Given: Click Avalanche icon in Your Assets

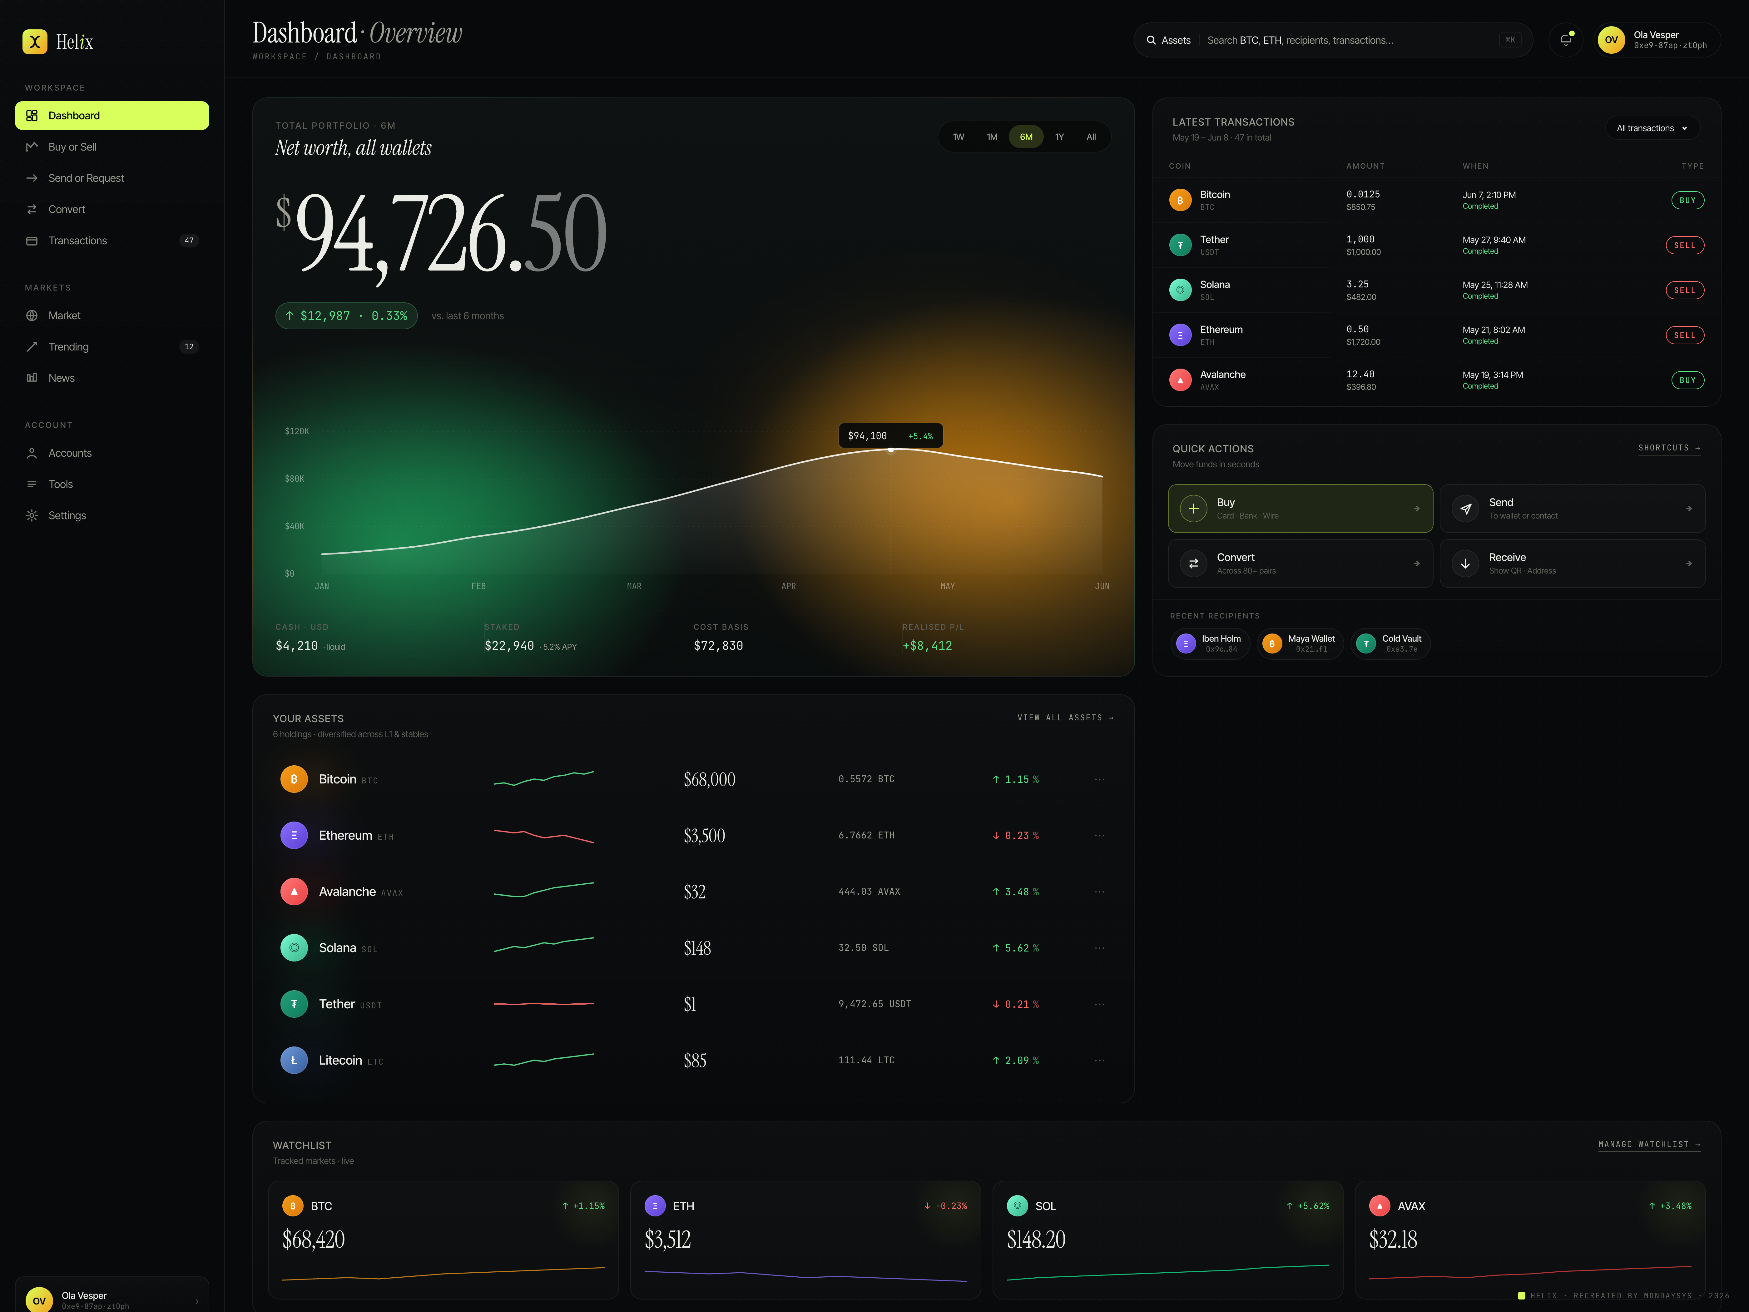Looking at the screenshot, I should tap(294, 891).
